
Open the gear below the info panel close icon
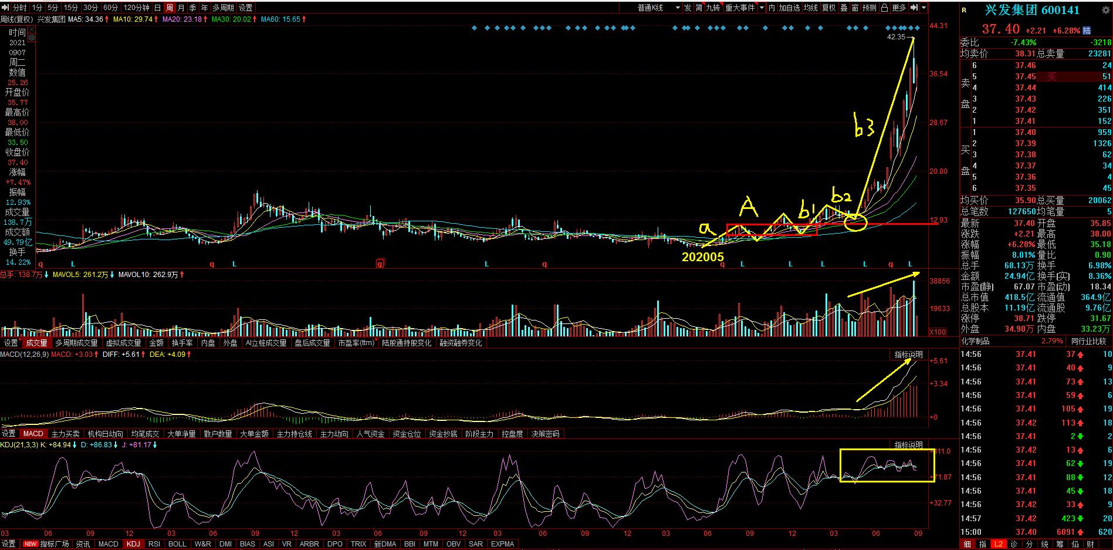[31, 38]
